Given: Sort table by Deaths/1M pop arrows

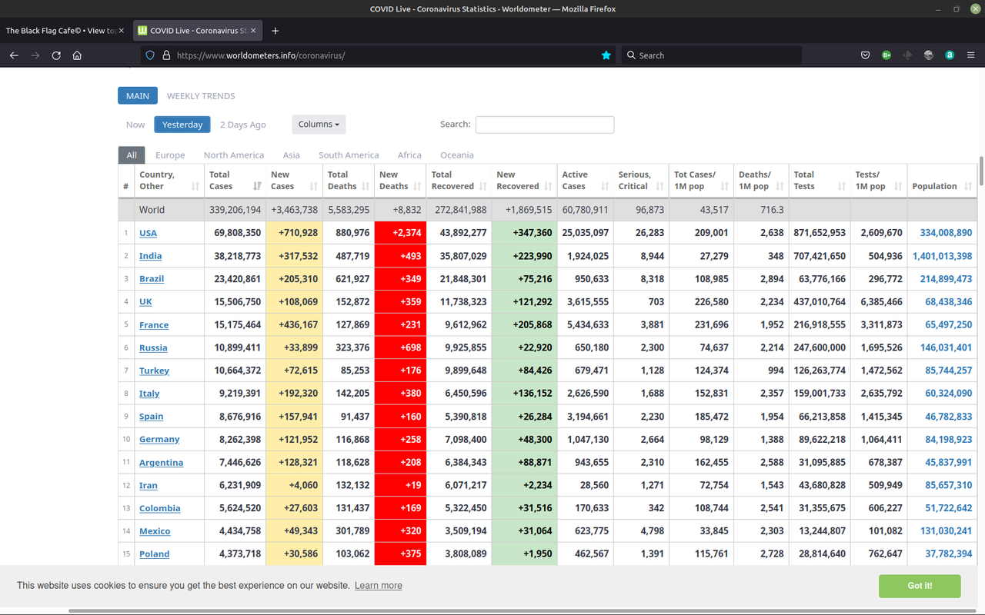Looking at the screenshot, I should pos(780,186).
